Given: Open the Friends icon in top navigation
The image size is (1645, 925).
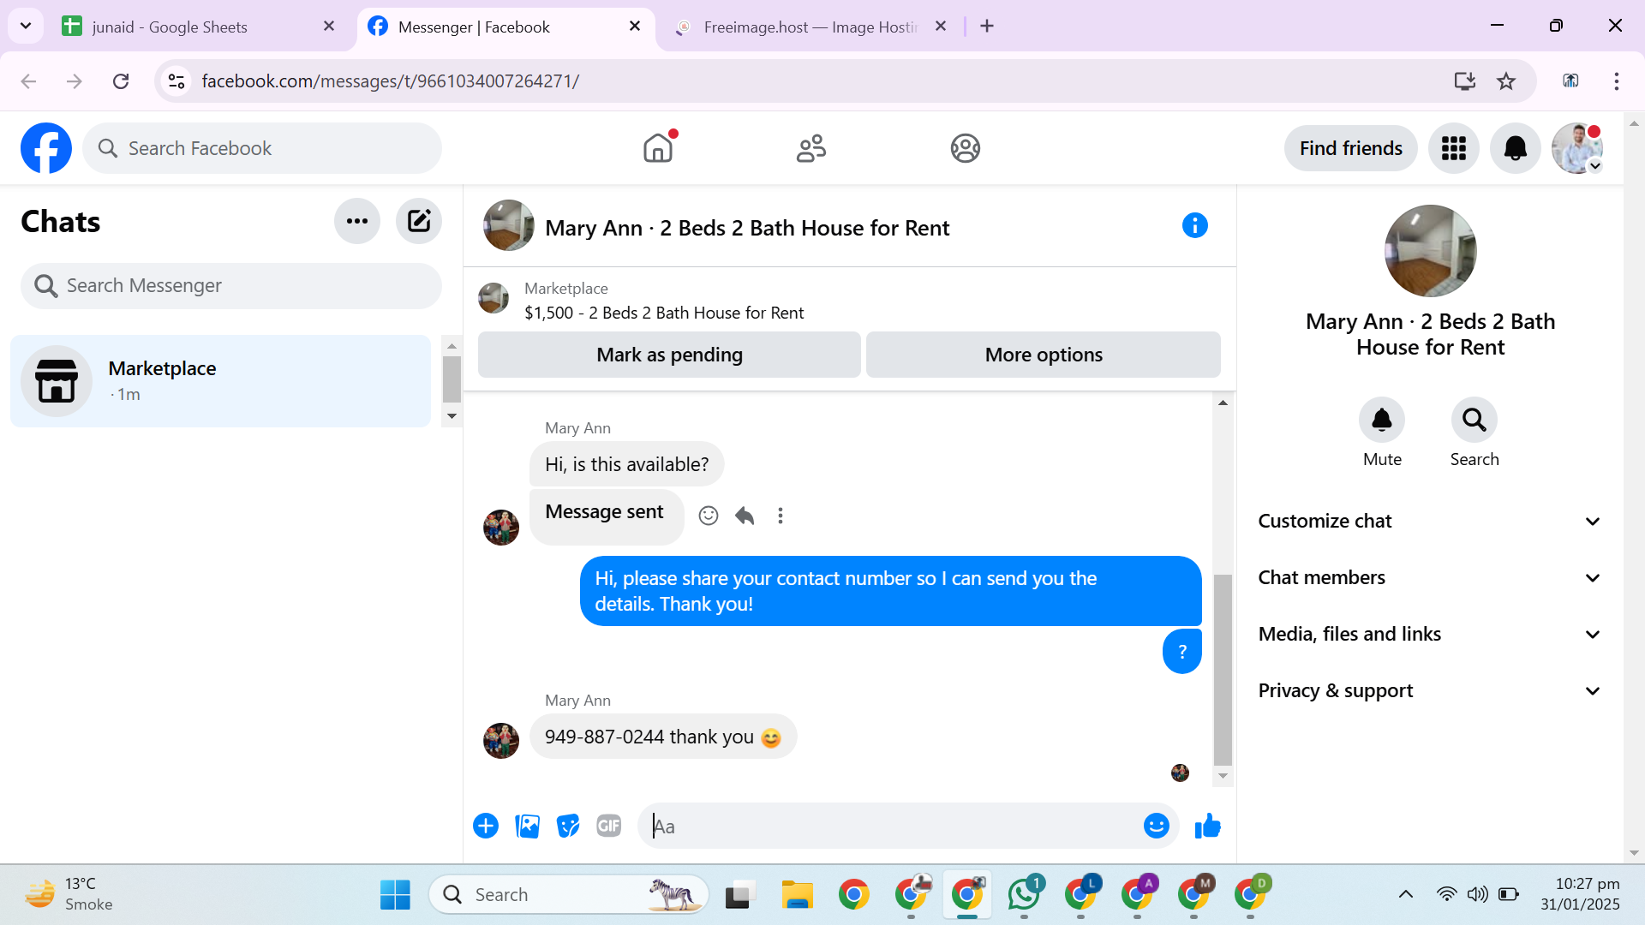Looking at the screenshot, I should coord(811,148).
